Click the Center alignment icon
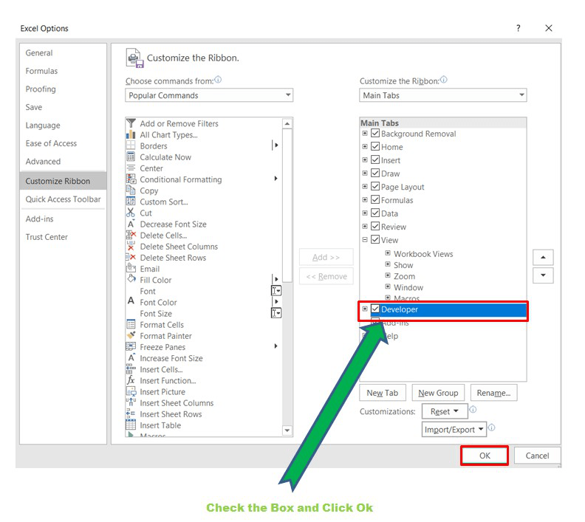The height and width of the screenshot is (522, 585). (131, 168)
